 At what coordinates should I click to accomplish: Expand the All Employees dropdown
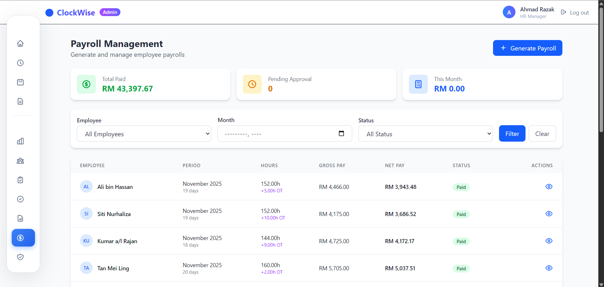coord(144,134)
